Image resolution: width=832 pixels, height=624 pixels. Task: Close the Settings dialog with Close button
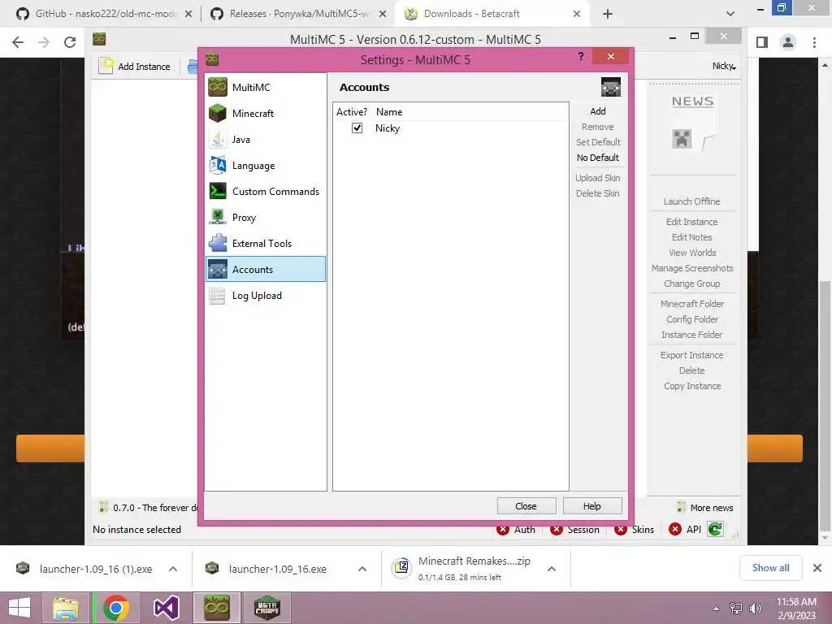coord(526,506)
